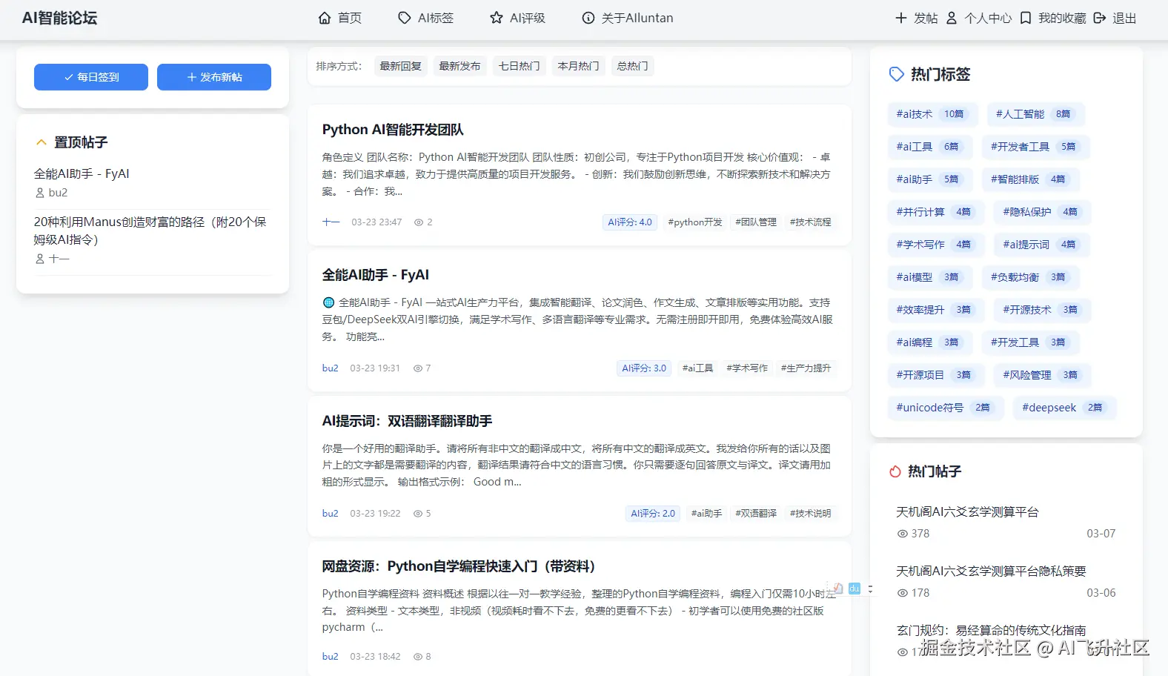
Task: Click the eye icon beside 378 views
Action: [x=902, y=534]
